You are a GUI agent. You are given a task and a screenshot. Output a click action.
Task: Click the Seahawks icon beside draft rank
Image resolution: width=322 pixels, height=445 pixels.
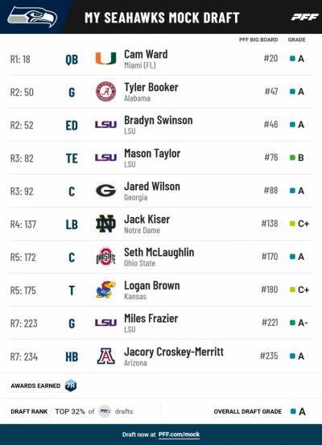click(x=105, y=411)
